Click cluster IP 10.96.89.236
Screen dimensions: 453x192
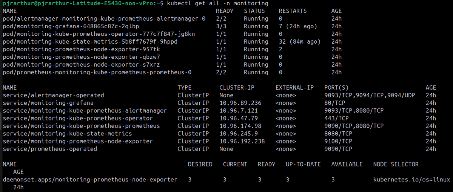[240, 103]
